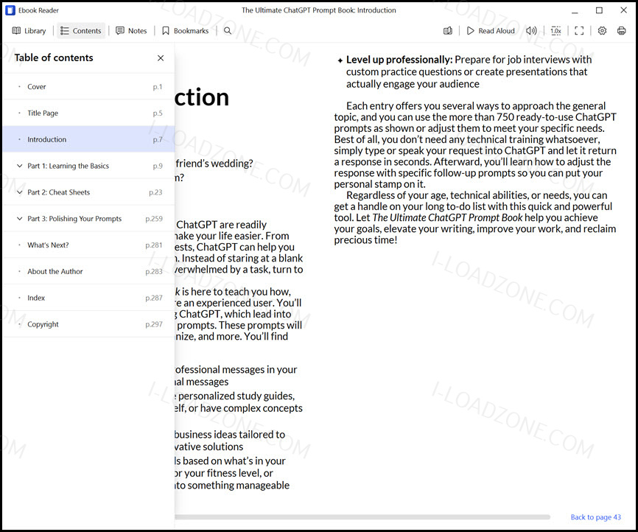Click the print icon
Screen dimensions: 638x532
(x=621, y=30)
